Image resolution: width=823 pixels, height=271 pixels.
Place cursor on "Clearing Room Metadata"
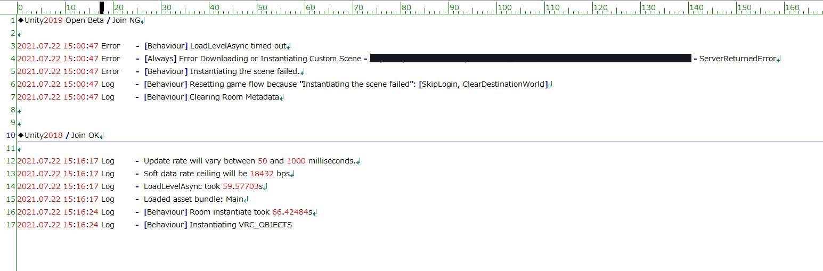point(234,97)
